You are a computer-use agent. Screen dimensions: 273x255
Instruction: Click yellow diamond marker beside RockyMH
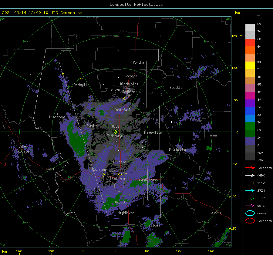81,79
